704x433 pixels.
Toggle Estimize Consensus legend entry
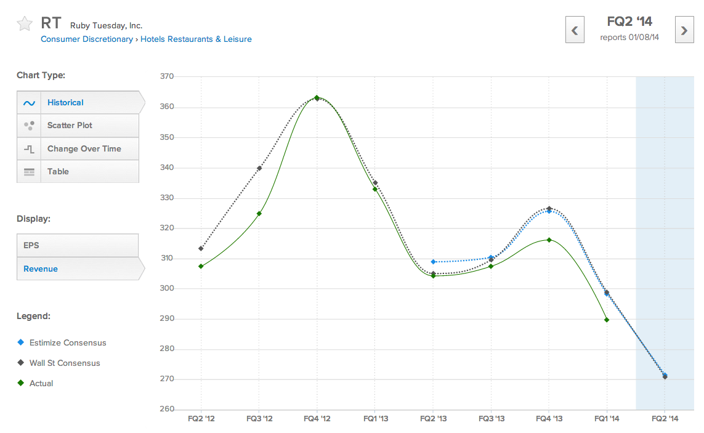tap(62, 342)
